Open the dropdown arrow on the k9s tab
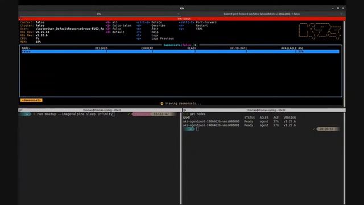This screenshot has height=205, width=364. pos(178,14)
